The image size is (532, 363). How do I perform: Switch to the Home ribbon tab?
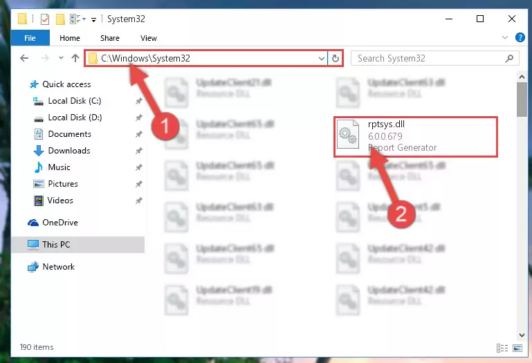(70, 38)
